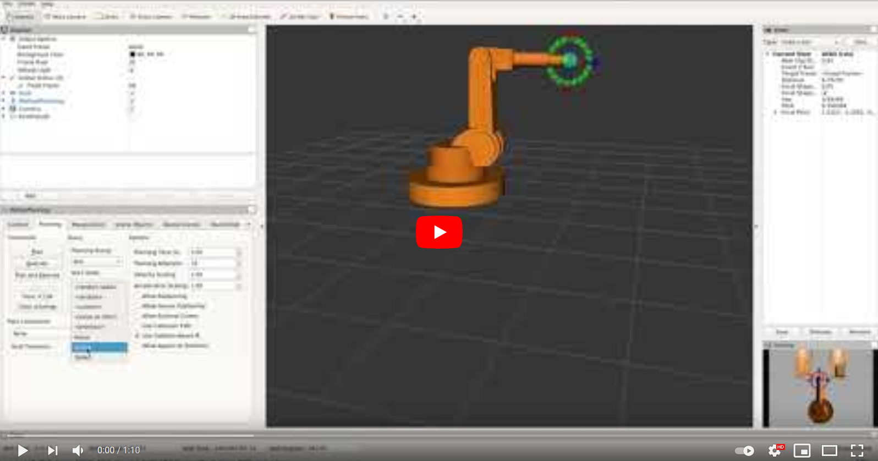This screenshot has width=878, height=461.
Task: Enable theater mode view
Action: [830, 451]
